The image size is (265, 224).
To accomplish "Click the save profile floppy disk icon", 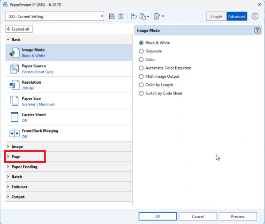I will coord(112,16).
